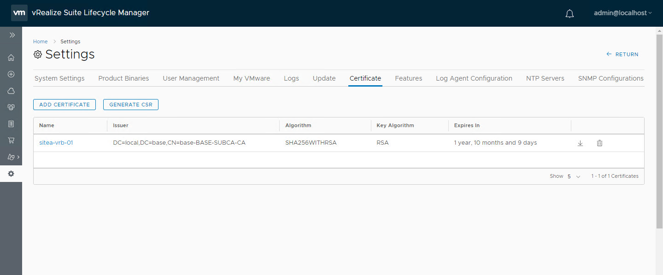Open the cloud icon in sidebar

tap(11, 91)
